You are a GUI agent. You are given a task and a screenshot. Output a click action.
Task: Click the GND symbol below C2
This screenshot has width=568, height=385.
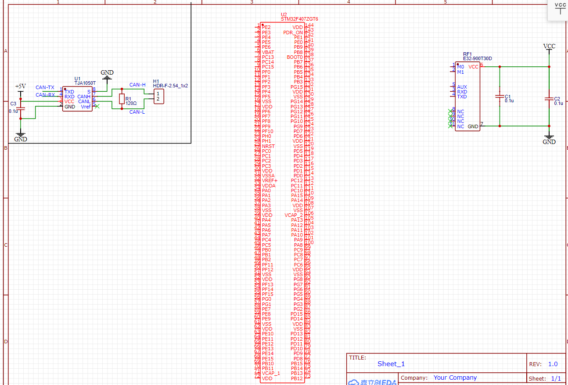coord(549,139)
